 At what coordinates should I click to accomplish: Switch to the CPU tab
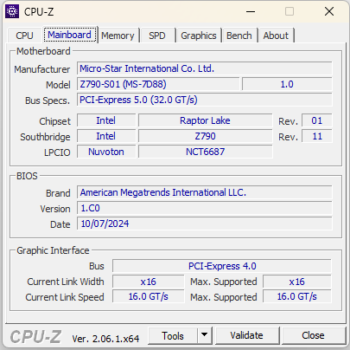pyautogui.click(x=24, y=36)
